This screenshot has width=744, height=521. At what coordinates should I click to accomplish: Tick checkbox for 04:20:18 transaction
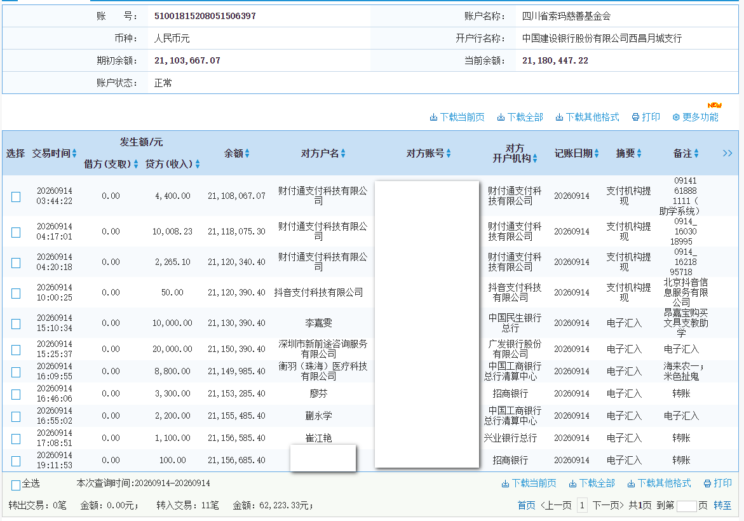tap(16, 262)
